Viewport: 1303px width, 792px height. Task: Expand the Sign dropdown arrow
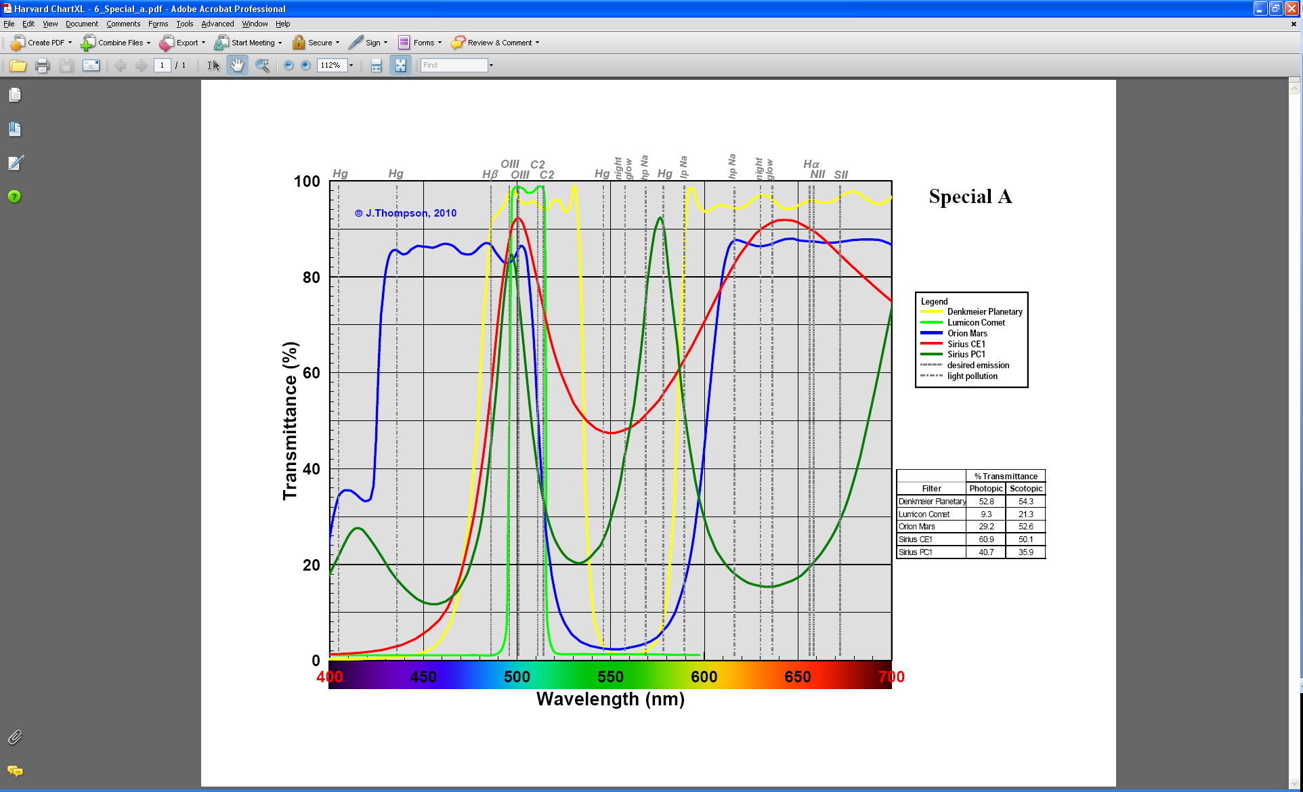pos(385,43)
